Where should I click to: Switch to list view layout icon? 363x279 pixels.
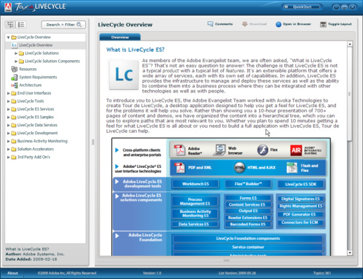[21, 24]
